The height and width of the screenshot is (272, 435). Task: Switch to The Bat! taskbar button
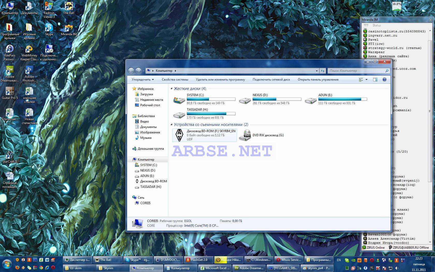click(x=108, y=260)
